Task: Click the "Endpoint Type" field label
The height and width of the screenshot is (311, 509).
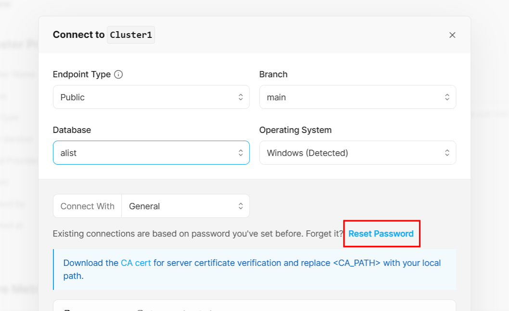Action: tap(82, 74)
